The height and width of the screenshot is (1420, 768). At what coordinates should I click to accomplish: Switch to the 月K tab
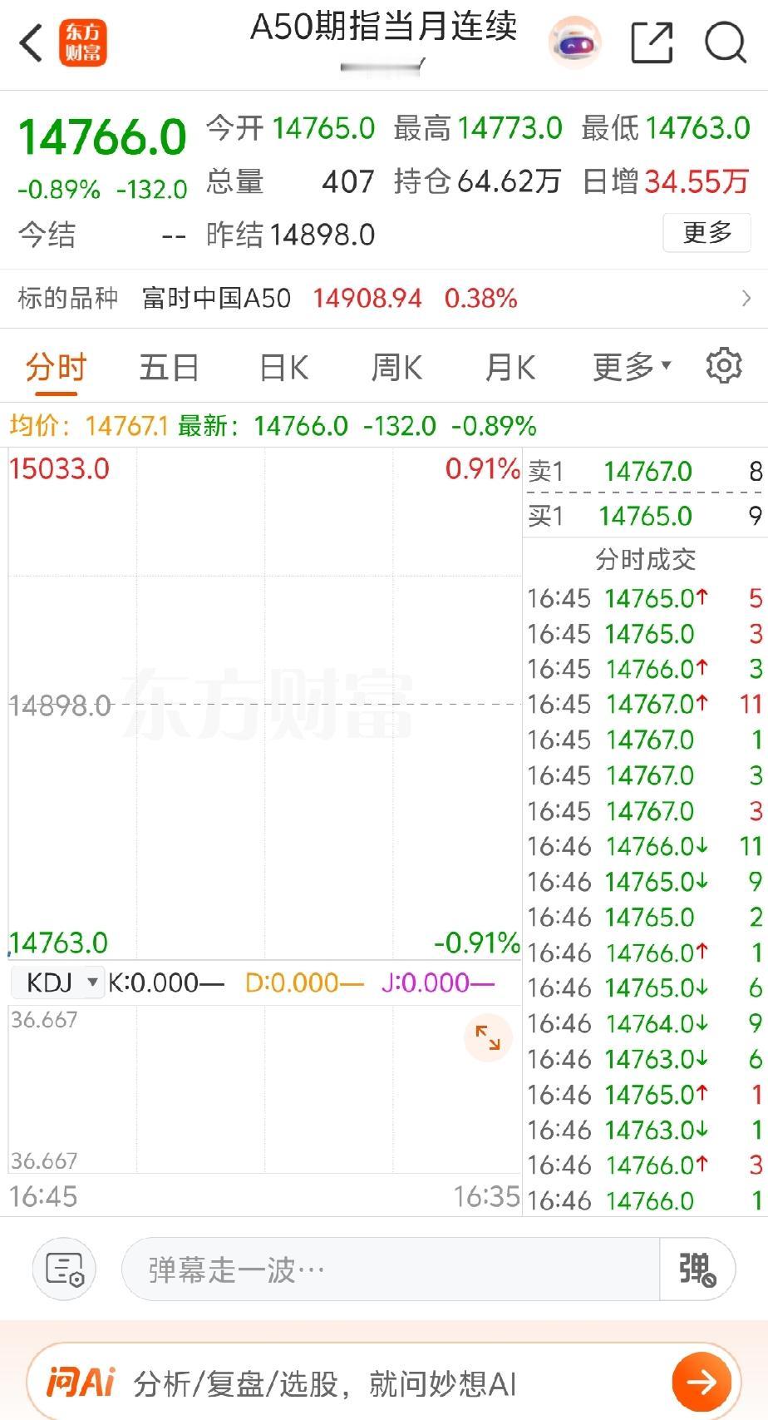pos(510,367)
